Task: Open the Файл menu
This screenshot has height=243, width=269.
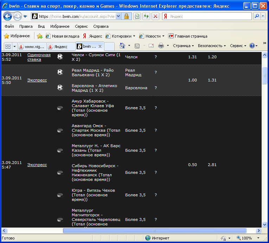Action: tap(9, 26)
